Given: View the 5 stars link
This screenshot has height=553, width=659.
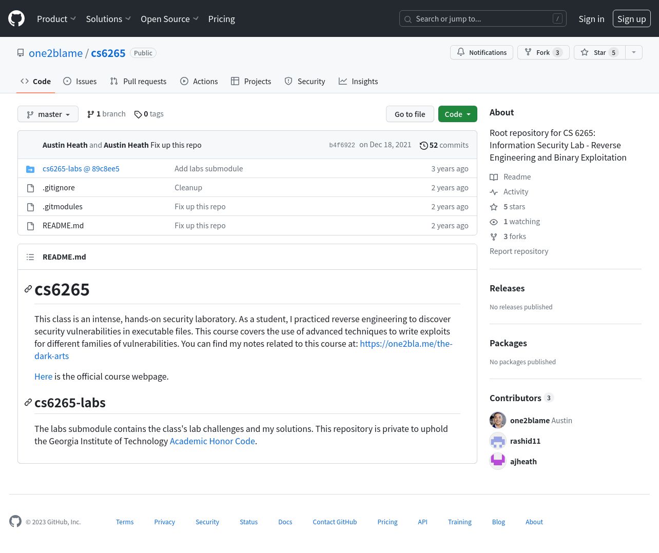Looking at the screenshot, I should (507, 207).
